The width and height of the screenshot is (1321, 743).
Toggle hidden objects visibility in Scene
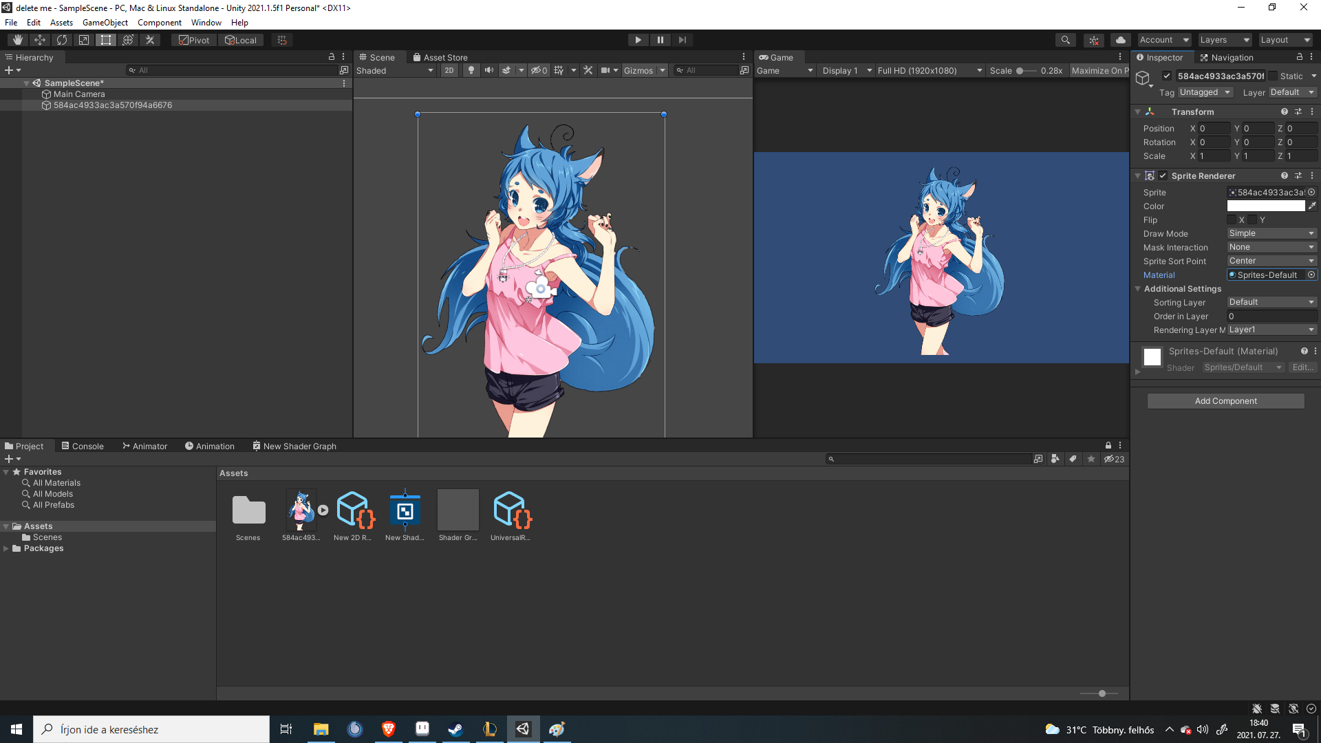539,70
